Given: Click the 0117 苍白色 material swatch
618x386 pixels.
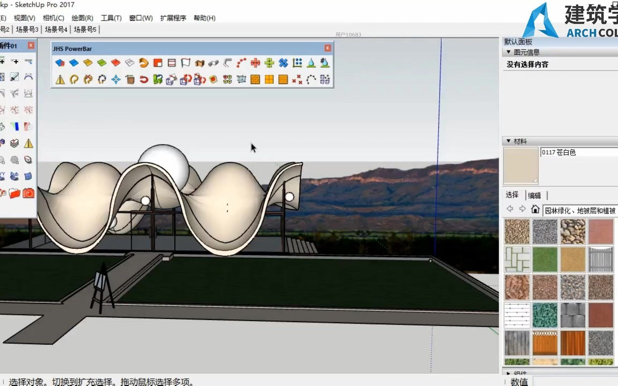Looking at the screenshot, I should (x=520, y=166).
